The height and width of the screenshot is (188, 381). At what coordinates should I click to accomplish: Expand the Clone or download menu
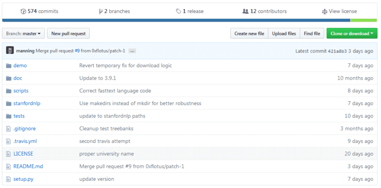(x=352, y=33)
